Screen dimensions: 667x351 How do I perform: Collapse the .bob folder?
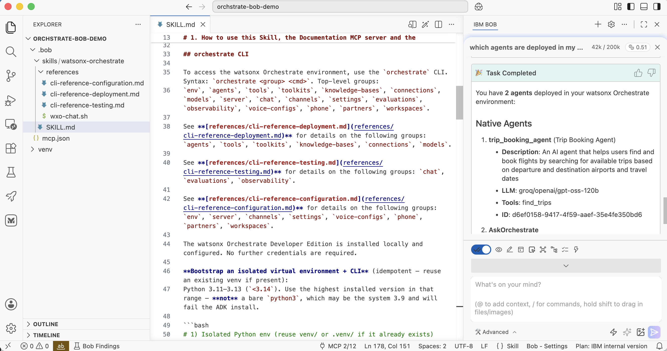point(33,50)
